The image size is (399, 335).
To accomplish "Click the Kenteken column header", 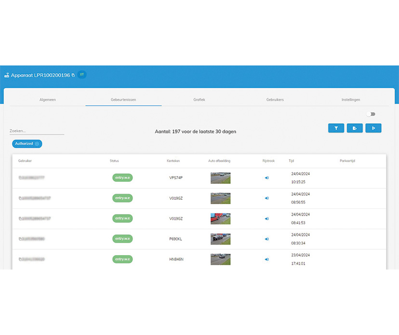I will [x=173, y=161].
